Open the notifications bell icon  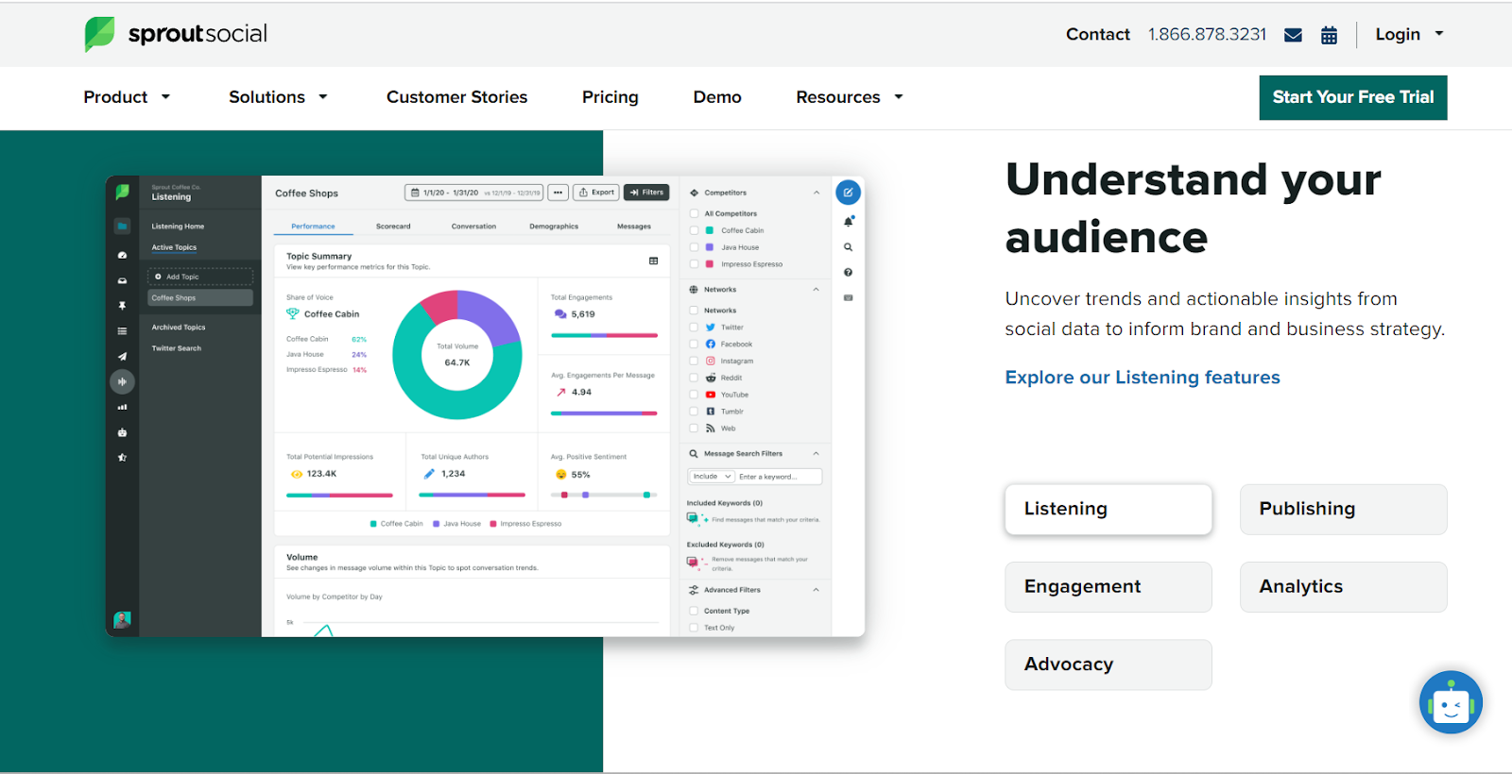click(848, 221)
